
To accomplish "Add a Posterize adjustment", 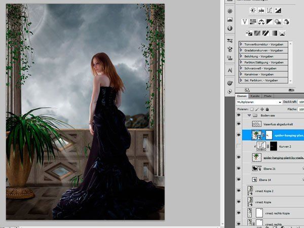I will pyautogui.click(x=257, y=33).
